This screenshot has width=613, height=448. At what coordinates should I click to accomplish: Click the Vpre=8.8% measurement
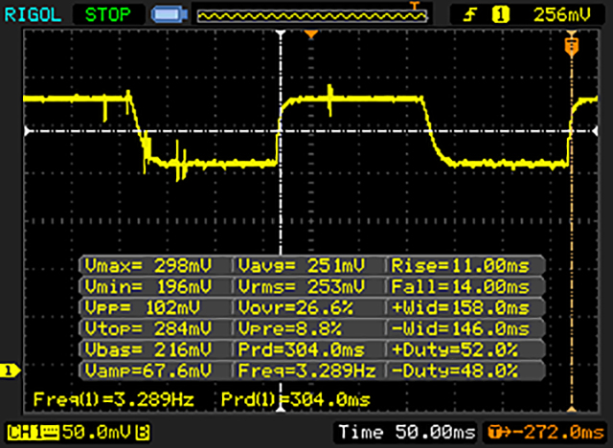[289, 328]
